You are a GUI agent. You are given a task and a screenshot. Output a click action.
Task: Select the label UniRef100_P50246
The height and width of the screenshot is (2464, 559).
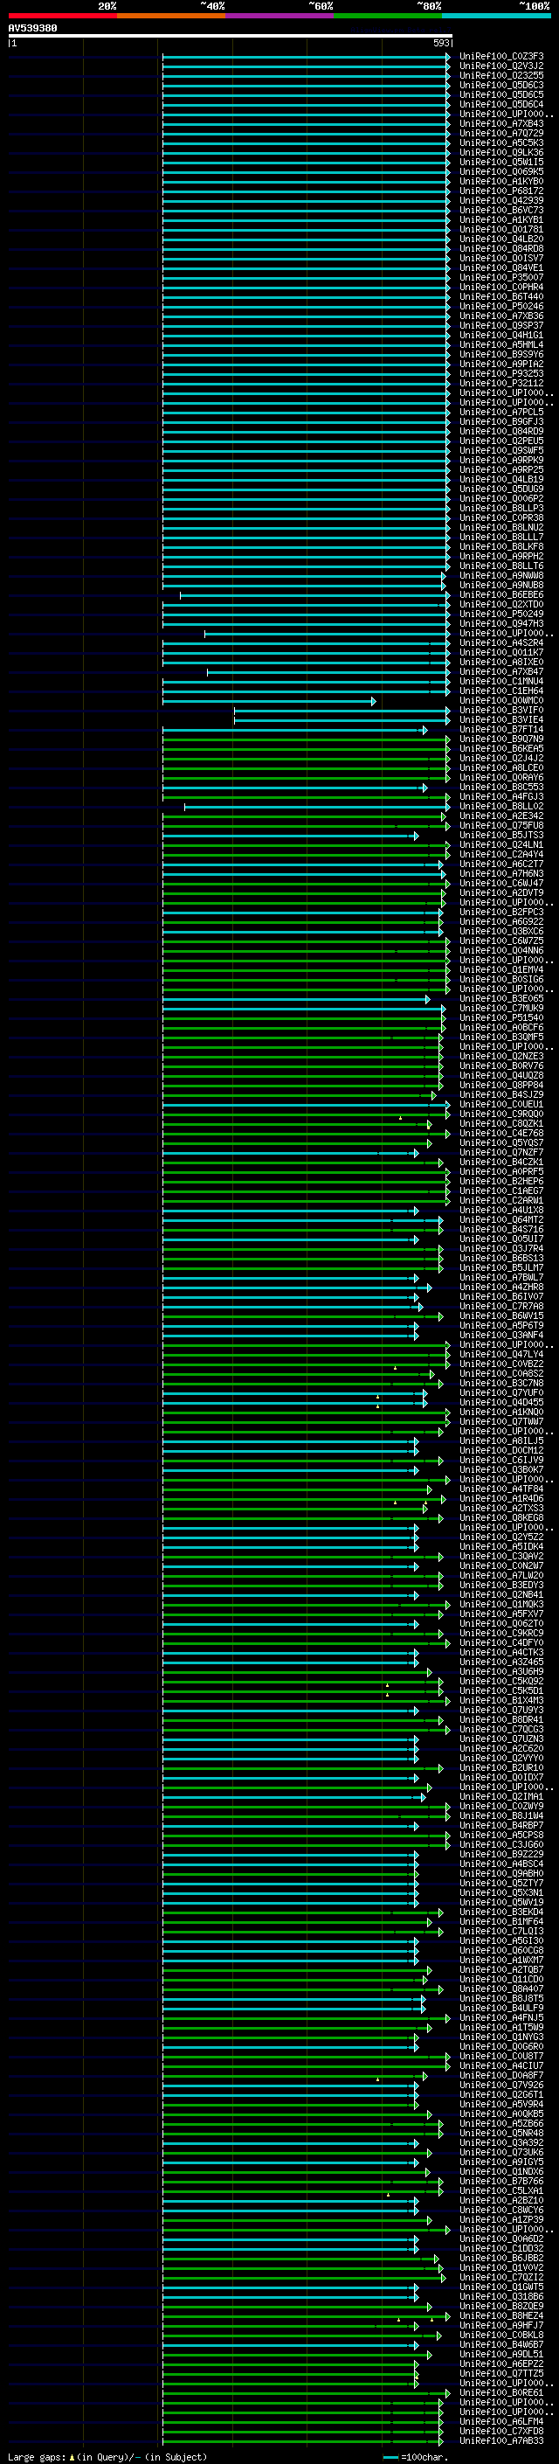click(501, 306)
